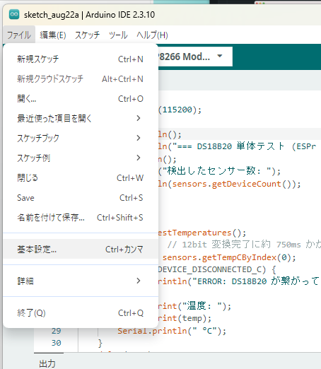Click the "ERROR: DS18B20 が繋がって string
The image size is (321, 369).
[x=256, y=281]
